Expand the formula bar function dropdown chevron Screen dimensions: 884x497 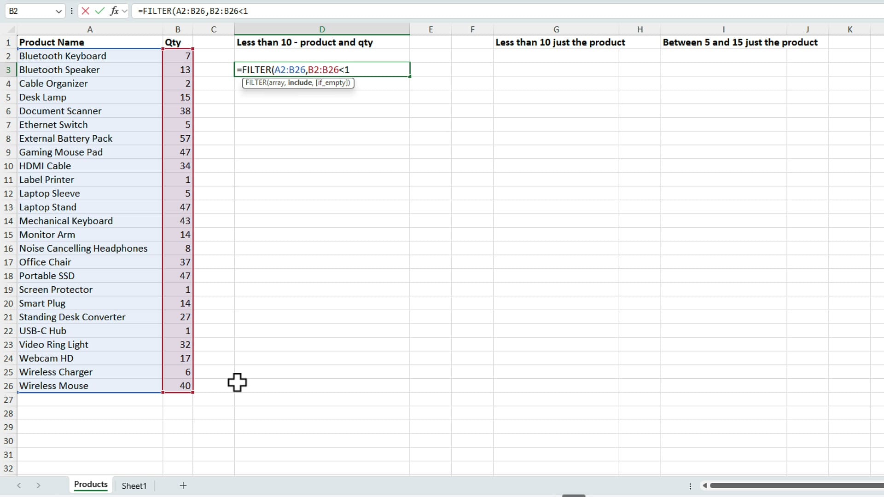[x=124, y=11]
